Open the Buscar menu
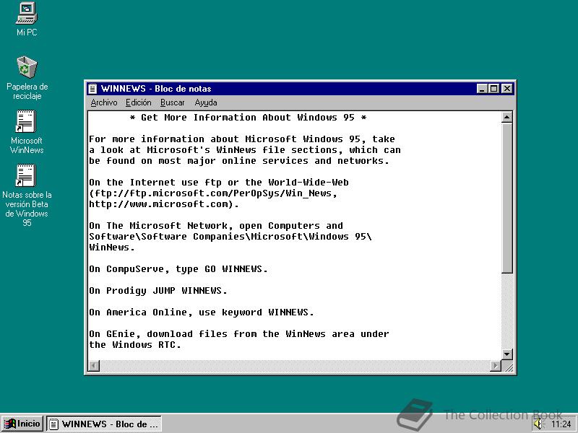This screenshot has height=433, width=578. click(172, 102)
